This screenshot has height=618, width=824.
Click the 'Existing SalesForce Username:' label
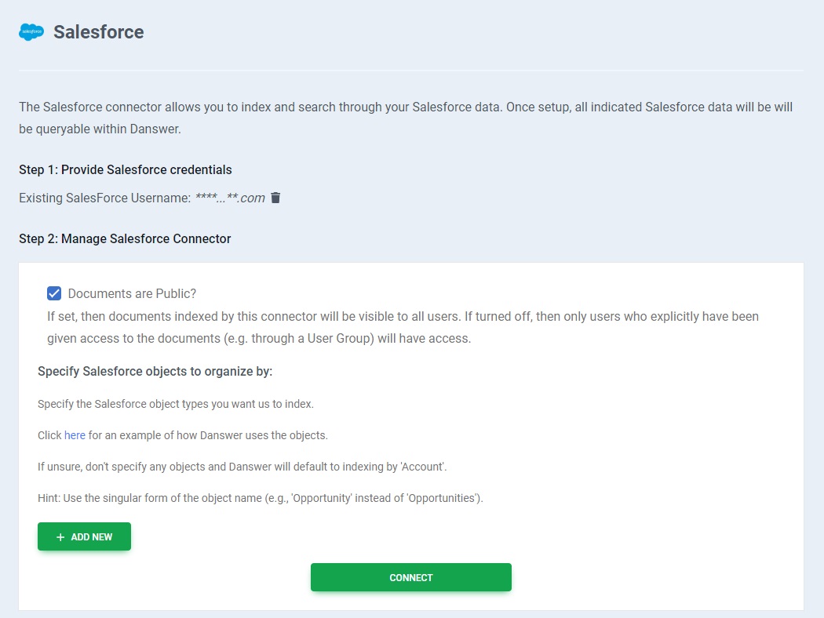(104, 198)
